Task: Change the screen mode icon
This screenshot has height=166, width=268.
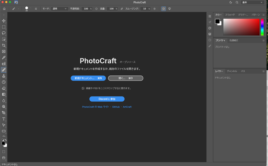Action: tap(3, 158)
